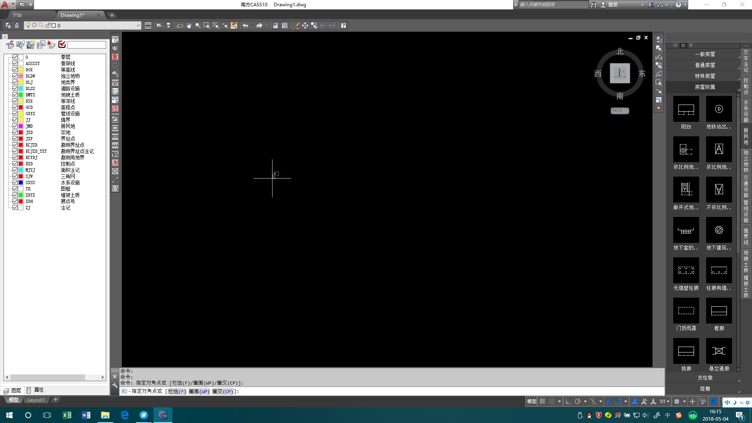This screenshot has width=752, height=423.
Task: Uncheck the ASSIST 骨架线 layer checkbox
Action: click(x=15, y=63)
